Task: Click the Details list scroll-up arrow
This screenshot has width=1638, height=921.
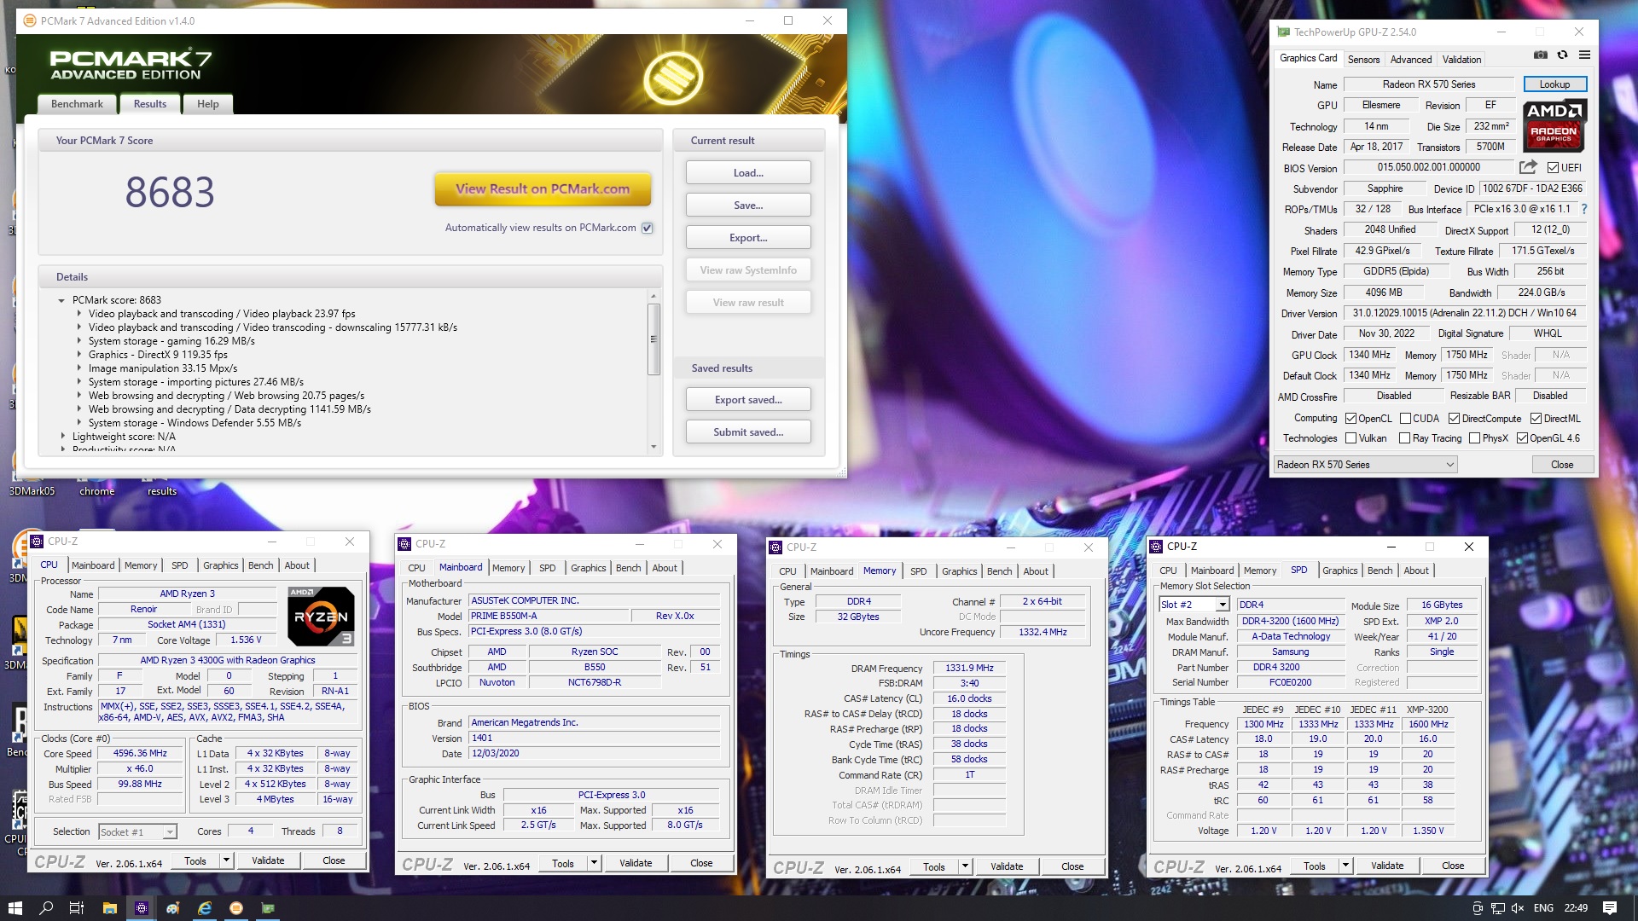Action: [x=653, y=296]
